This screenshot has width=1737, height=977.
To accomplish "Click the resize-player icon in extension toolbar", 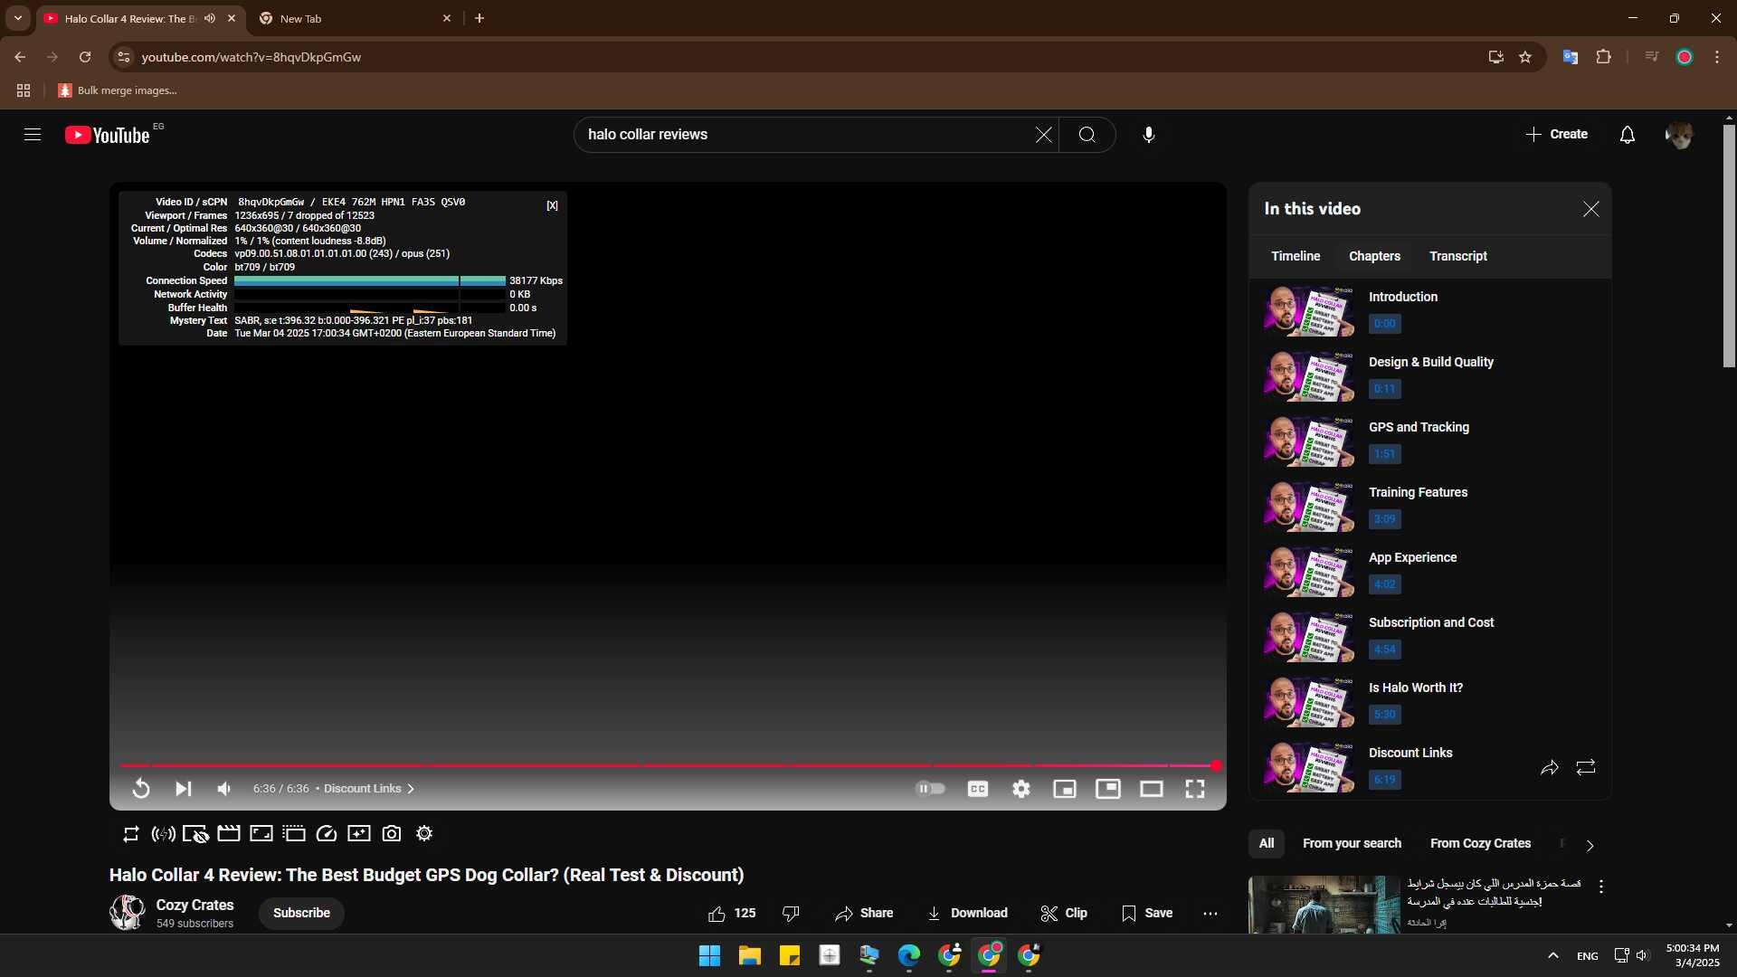I will pyautogui.click(x=261, y=834).
